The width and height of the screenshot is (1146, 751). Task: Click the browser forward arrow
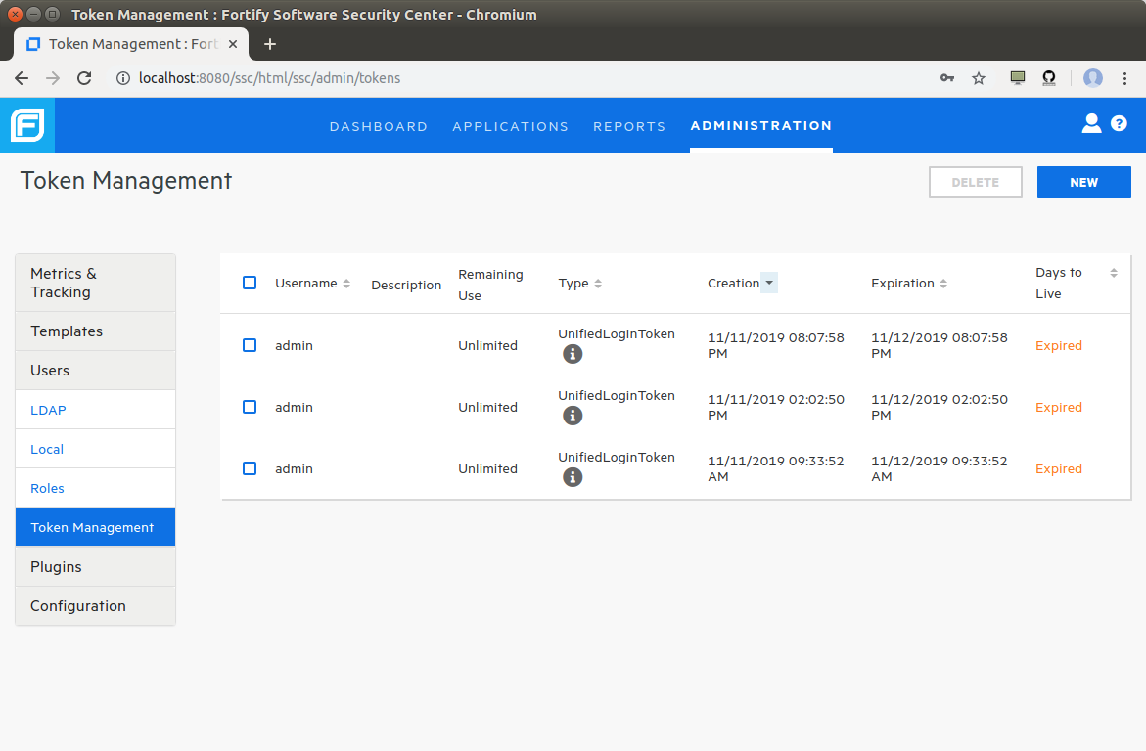(53, 78)
